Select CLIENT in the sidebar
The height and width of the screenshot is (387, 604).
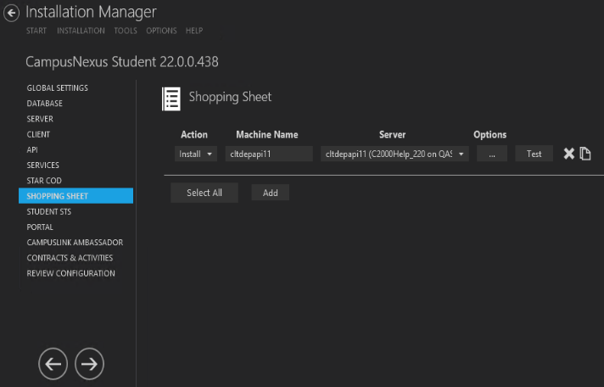tap(38, 134)
